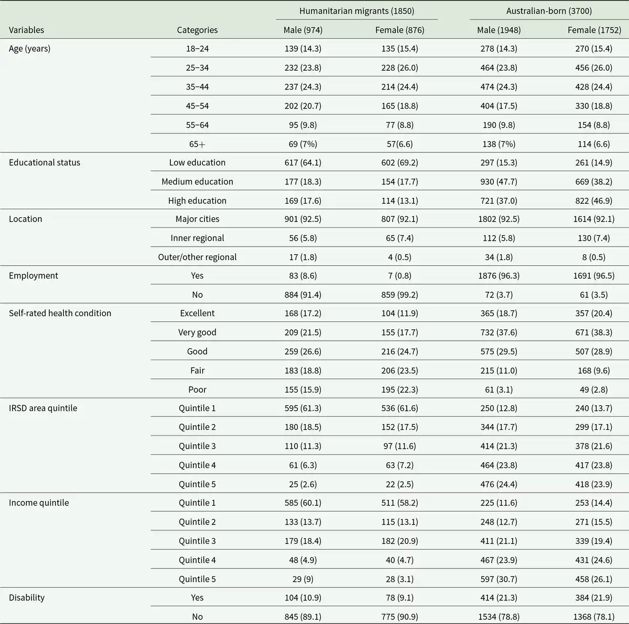The height and width of the screenshot is (624, 629).
Task: Select the "Low education" category cell
Action: (197, 163)
